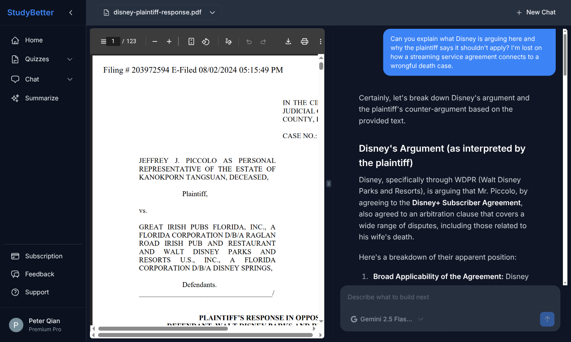Open the PDF viewer more actions menu
This screenshot has width=571, height=342.
tap(320, 41)
